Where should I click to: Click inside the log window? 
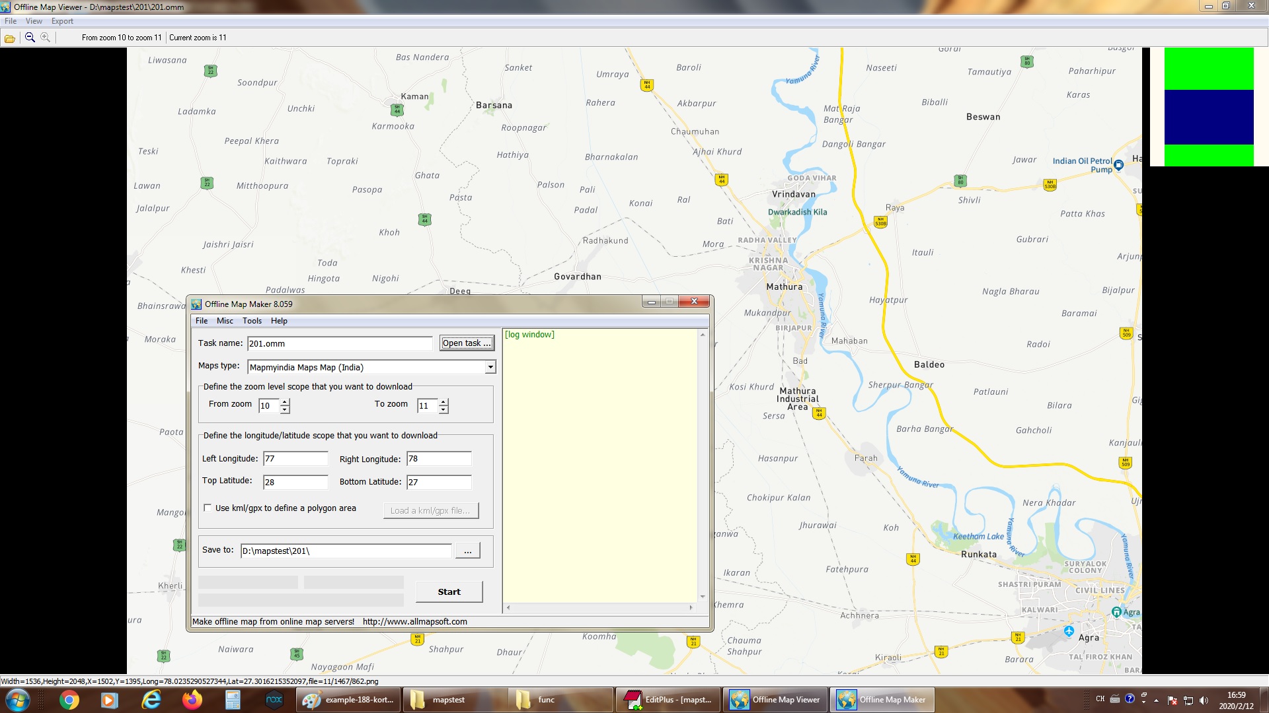pos(600,465)
